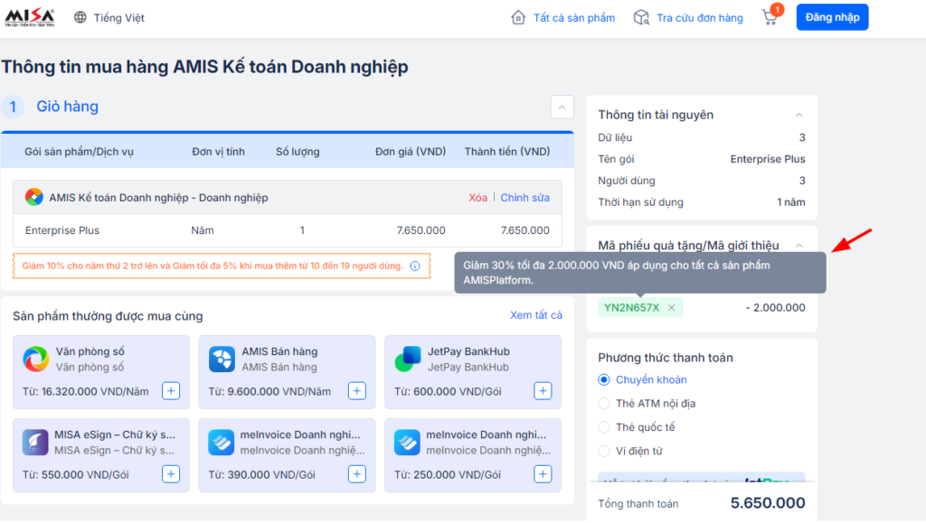Open the JetPay BankHub card title
The width and height of the screenshot is (926, 523).
click(468, 351)
